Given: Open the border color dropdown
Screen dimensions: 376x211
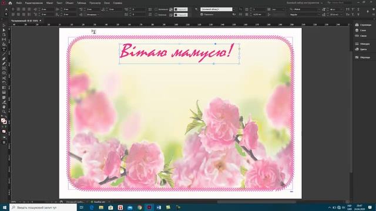Looking at the screenshot, I should point(181,15).
